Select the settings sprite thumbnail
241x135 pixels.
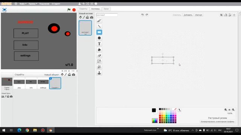coord(43,83)
